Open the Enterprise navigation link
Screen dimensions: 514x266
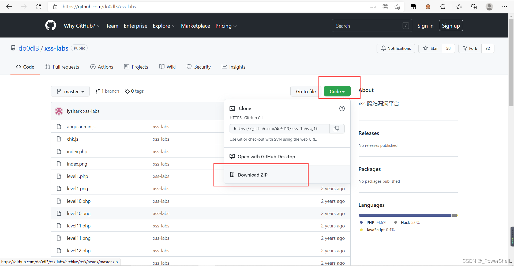point(136,26)
